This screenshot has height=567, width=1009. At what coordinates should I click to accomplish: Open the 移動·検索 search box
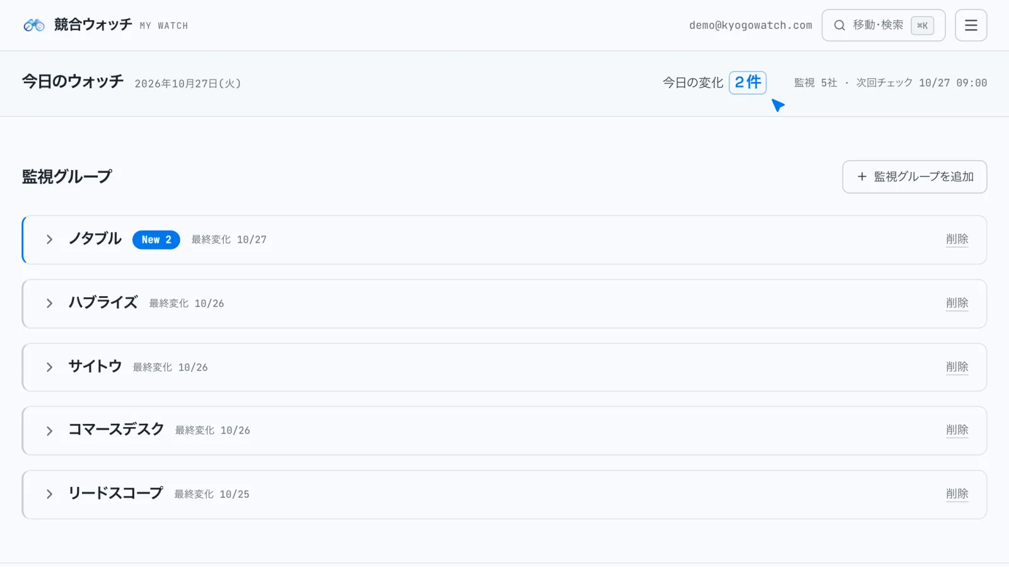(883, 25)
